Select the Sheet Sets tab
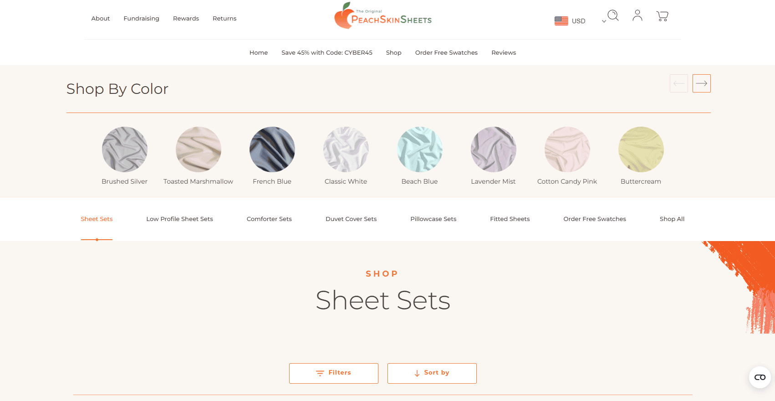This screenshot has height=401, width=775. 97,219
